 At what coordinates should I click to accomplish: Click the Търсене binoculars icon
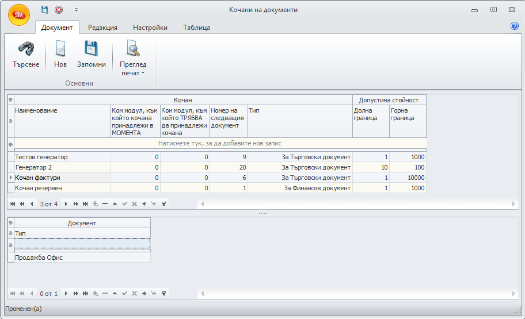coord(26,49)
